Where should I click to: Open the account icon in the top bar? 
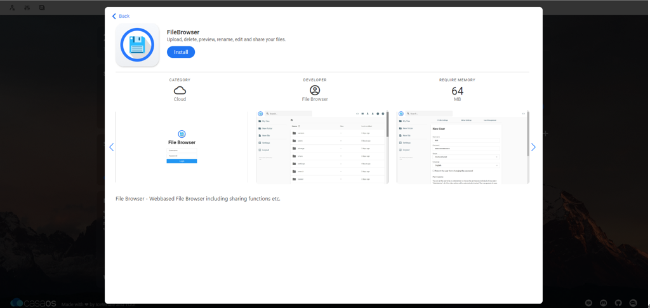pos(13,8)
